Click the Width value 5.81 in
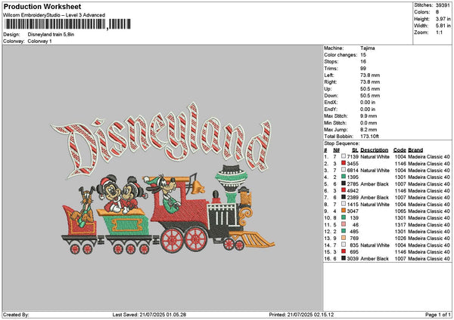Screen dimensions: 454x320 443,26
